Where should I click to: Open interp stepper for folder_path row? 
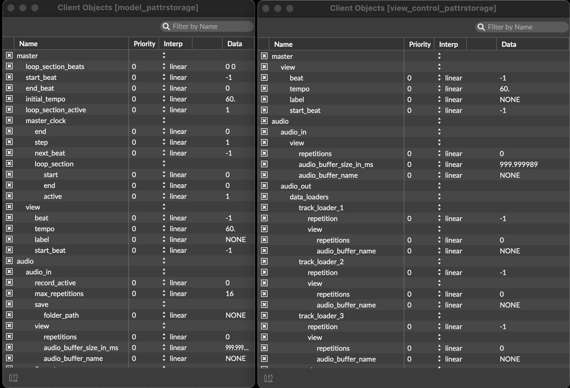pos(164,315)
